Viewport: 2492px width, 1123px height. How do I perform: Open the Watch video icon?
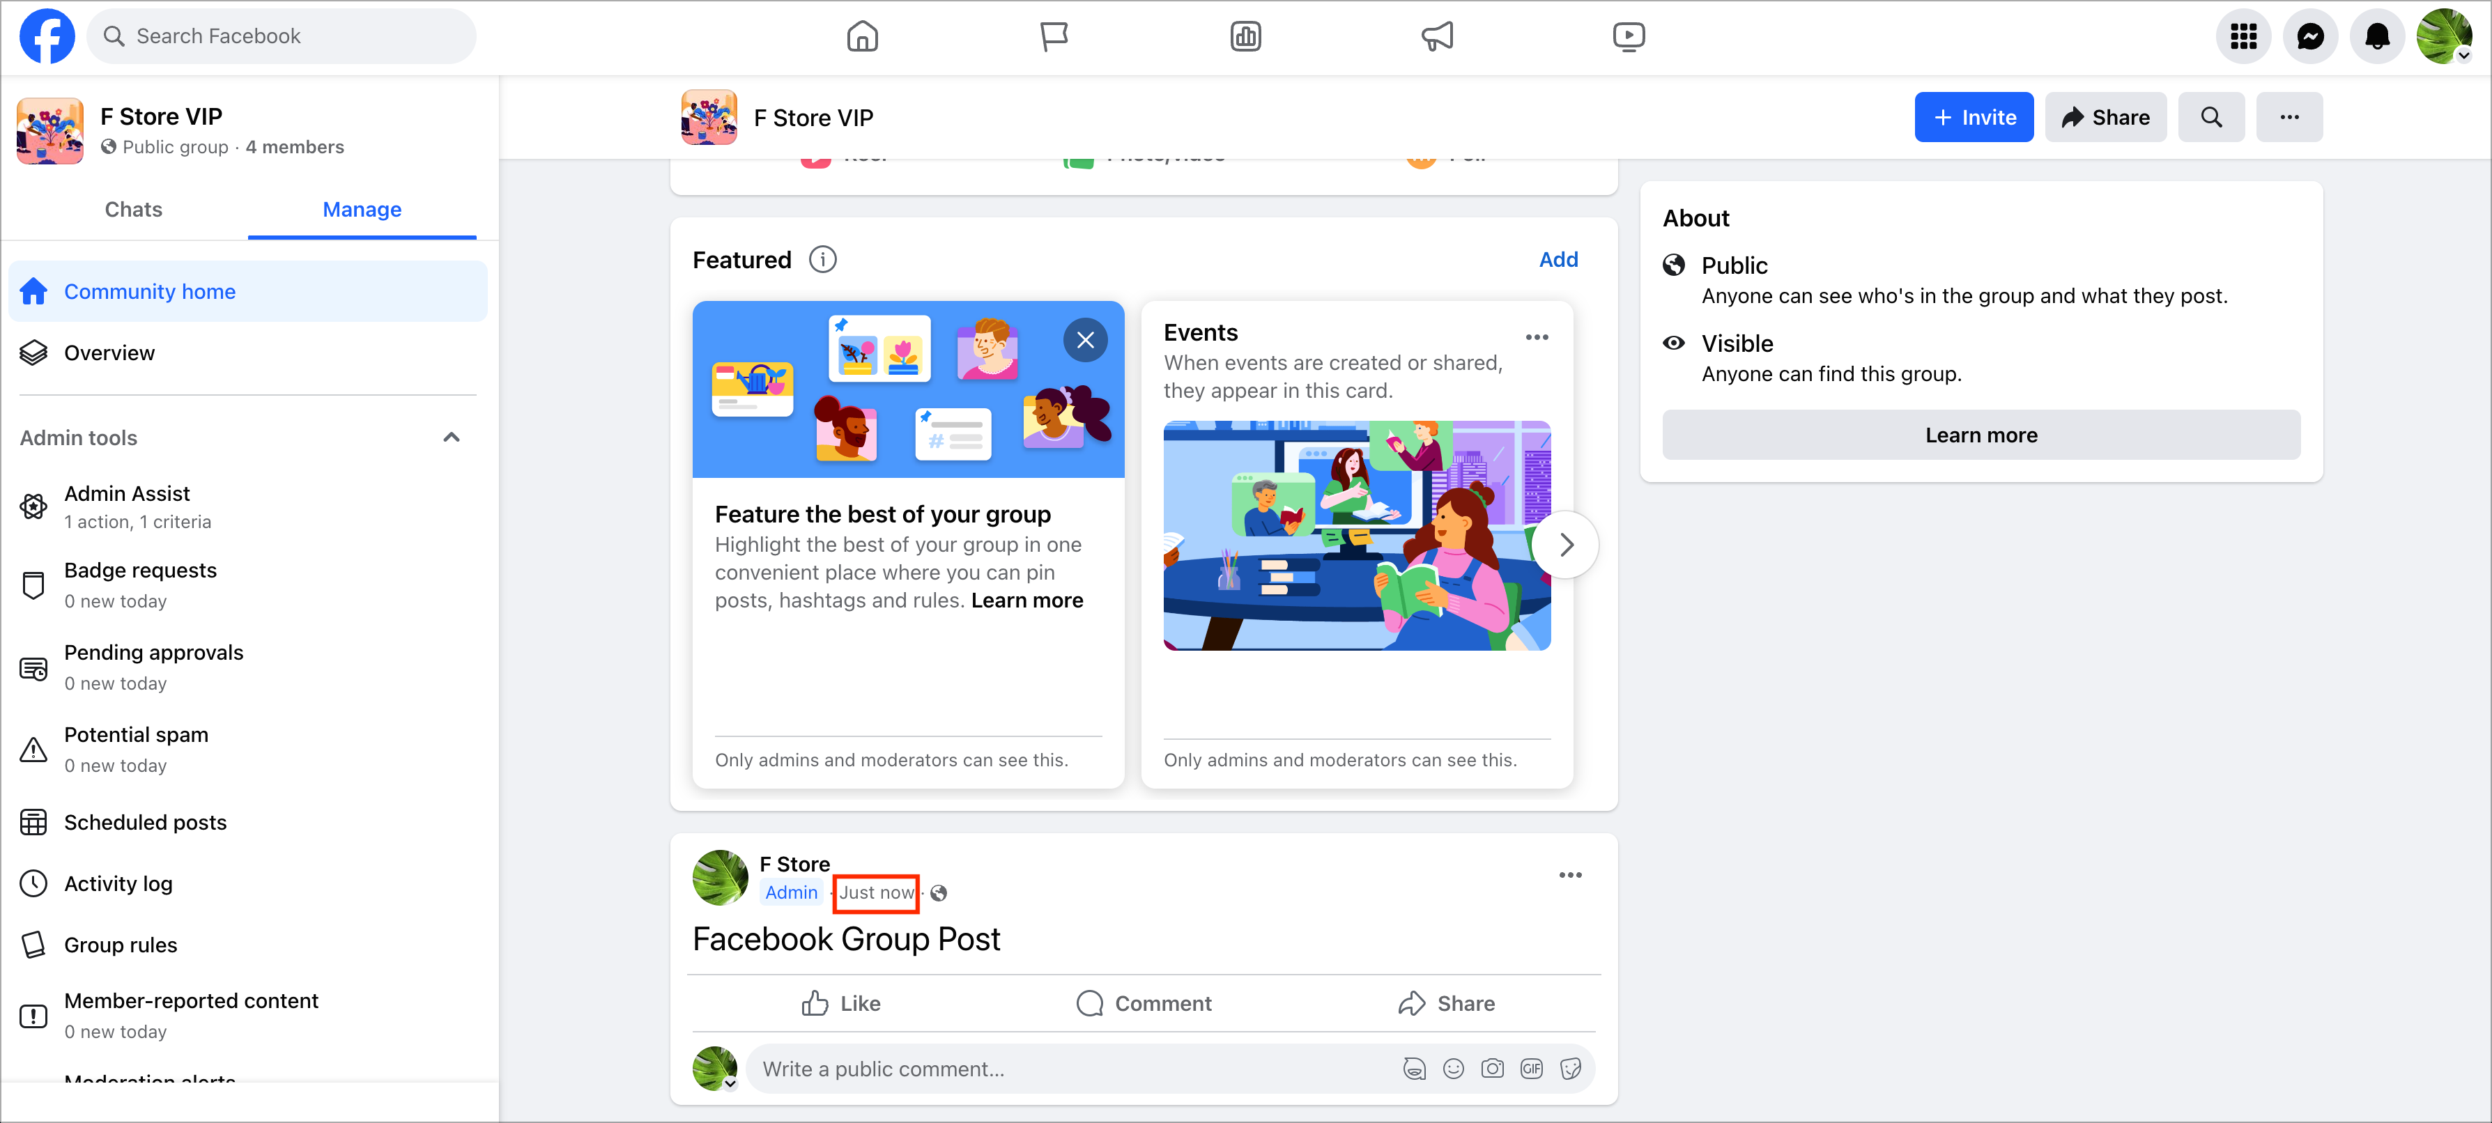1628,37
